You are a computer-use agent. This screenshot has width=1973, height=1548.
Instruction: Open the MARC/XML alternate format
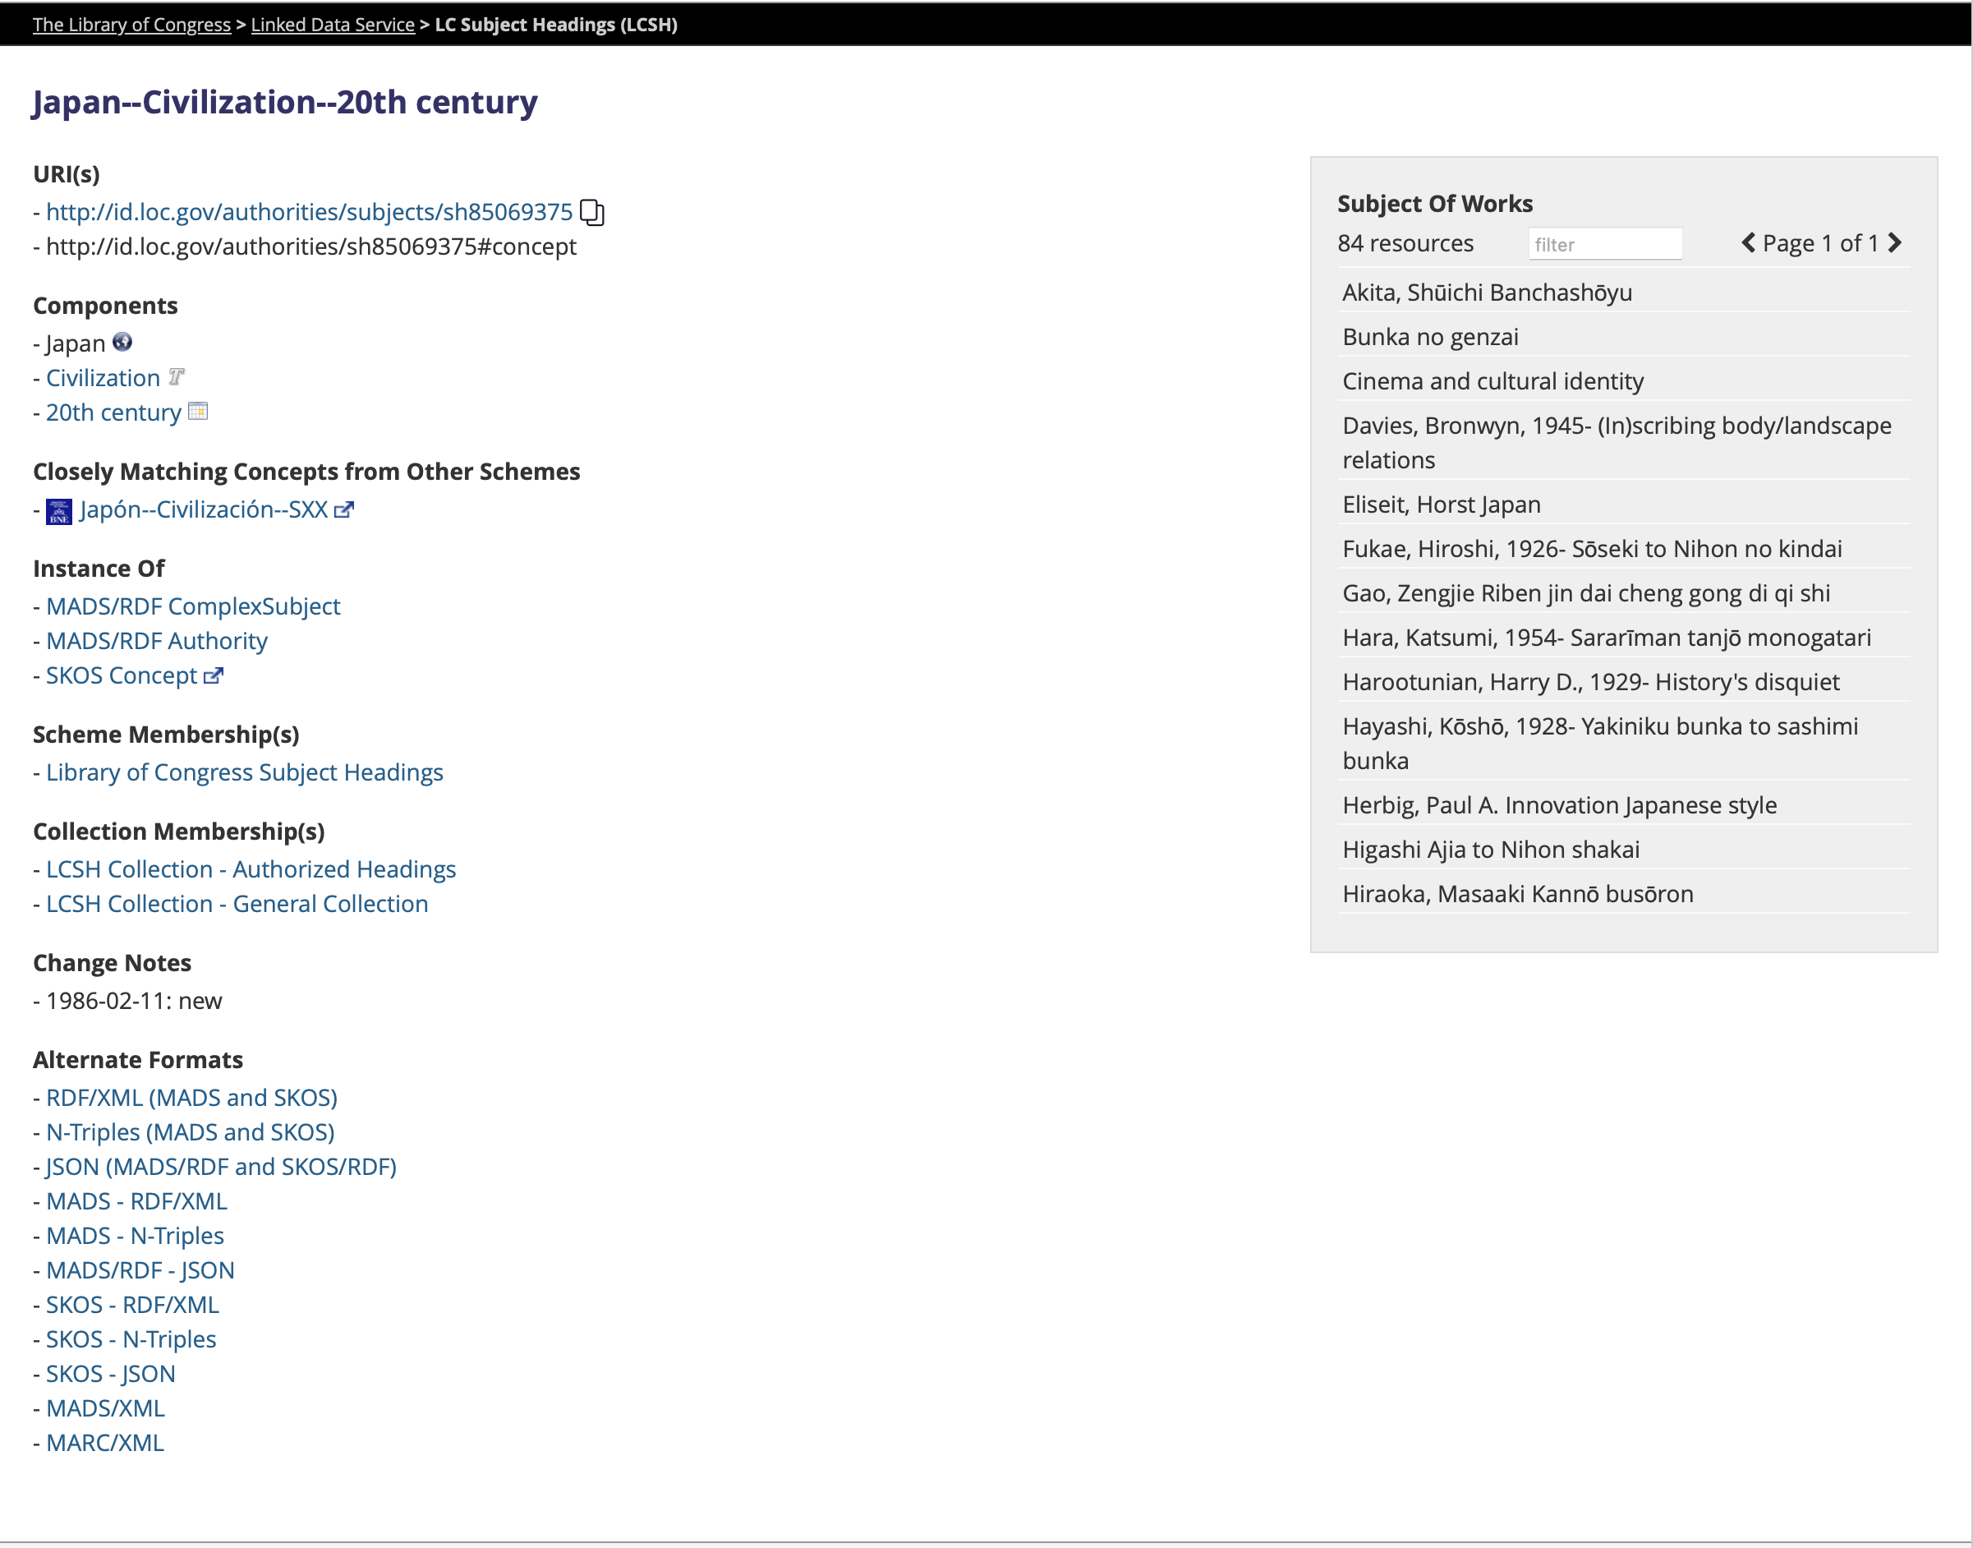(105, 1443)
